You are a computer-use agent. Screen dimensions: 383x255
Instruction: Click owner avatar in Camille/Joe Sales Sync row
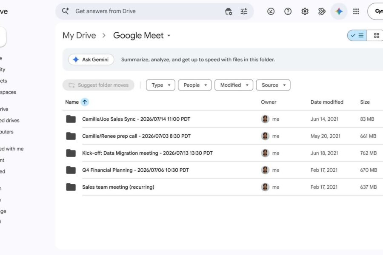coord(265,119)
